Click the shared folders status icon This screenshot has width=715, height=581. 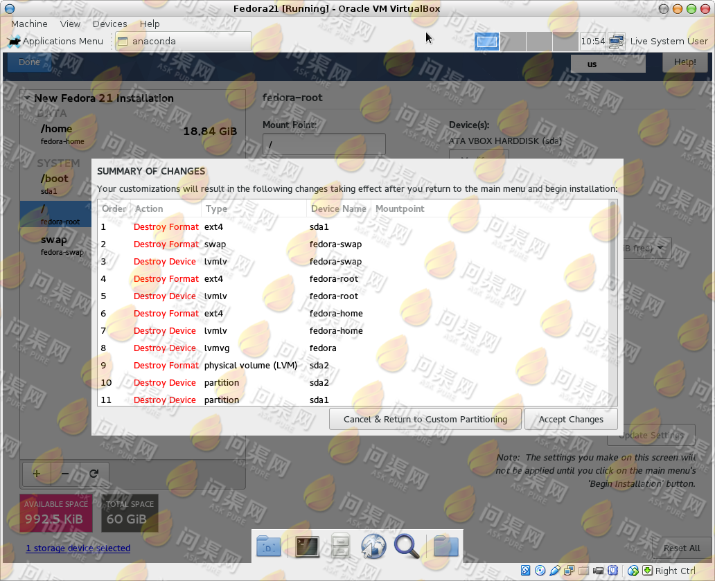point(583,571)
